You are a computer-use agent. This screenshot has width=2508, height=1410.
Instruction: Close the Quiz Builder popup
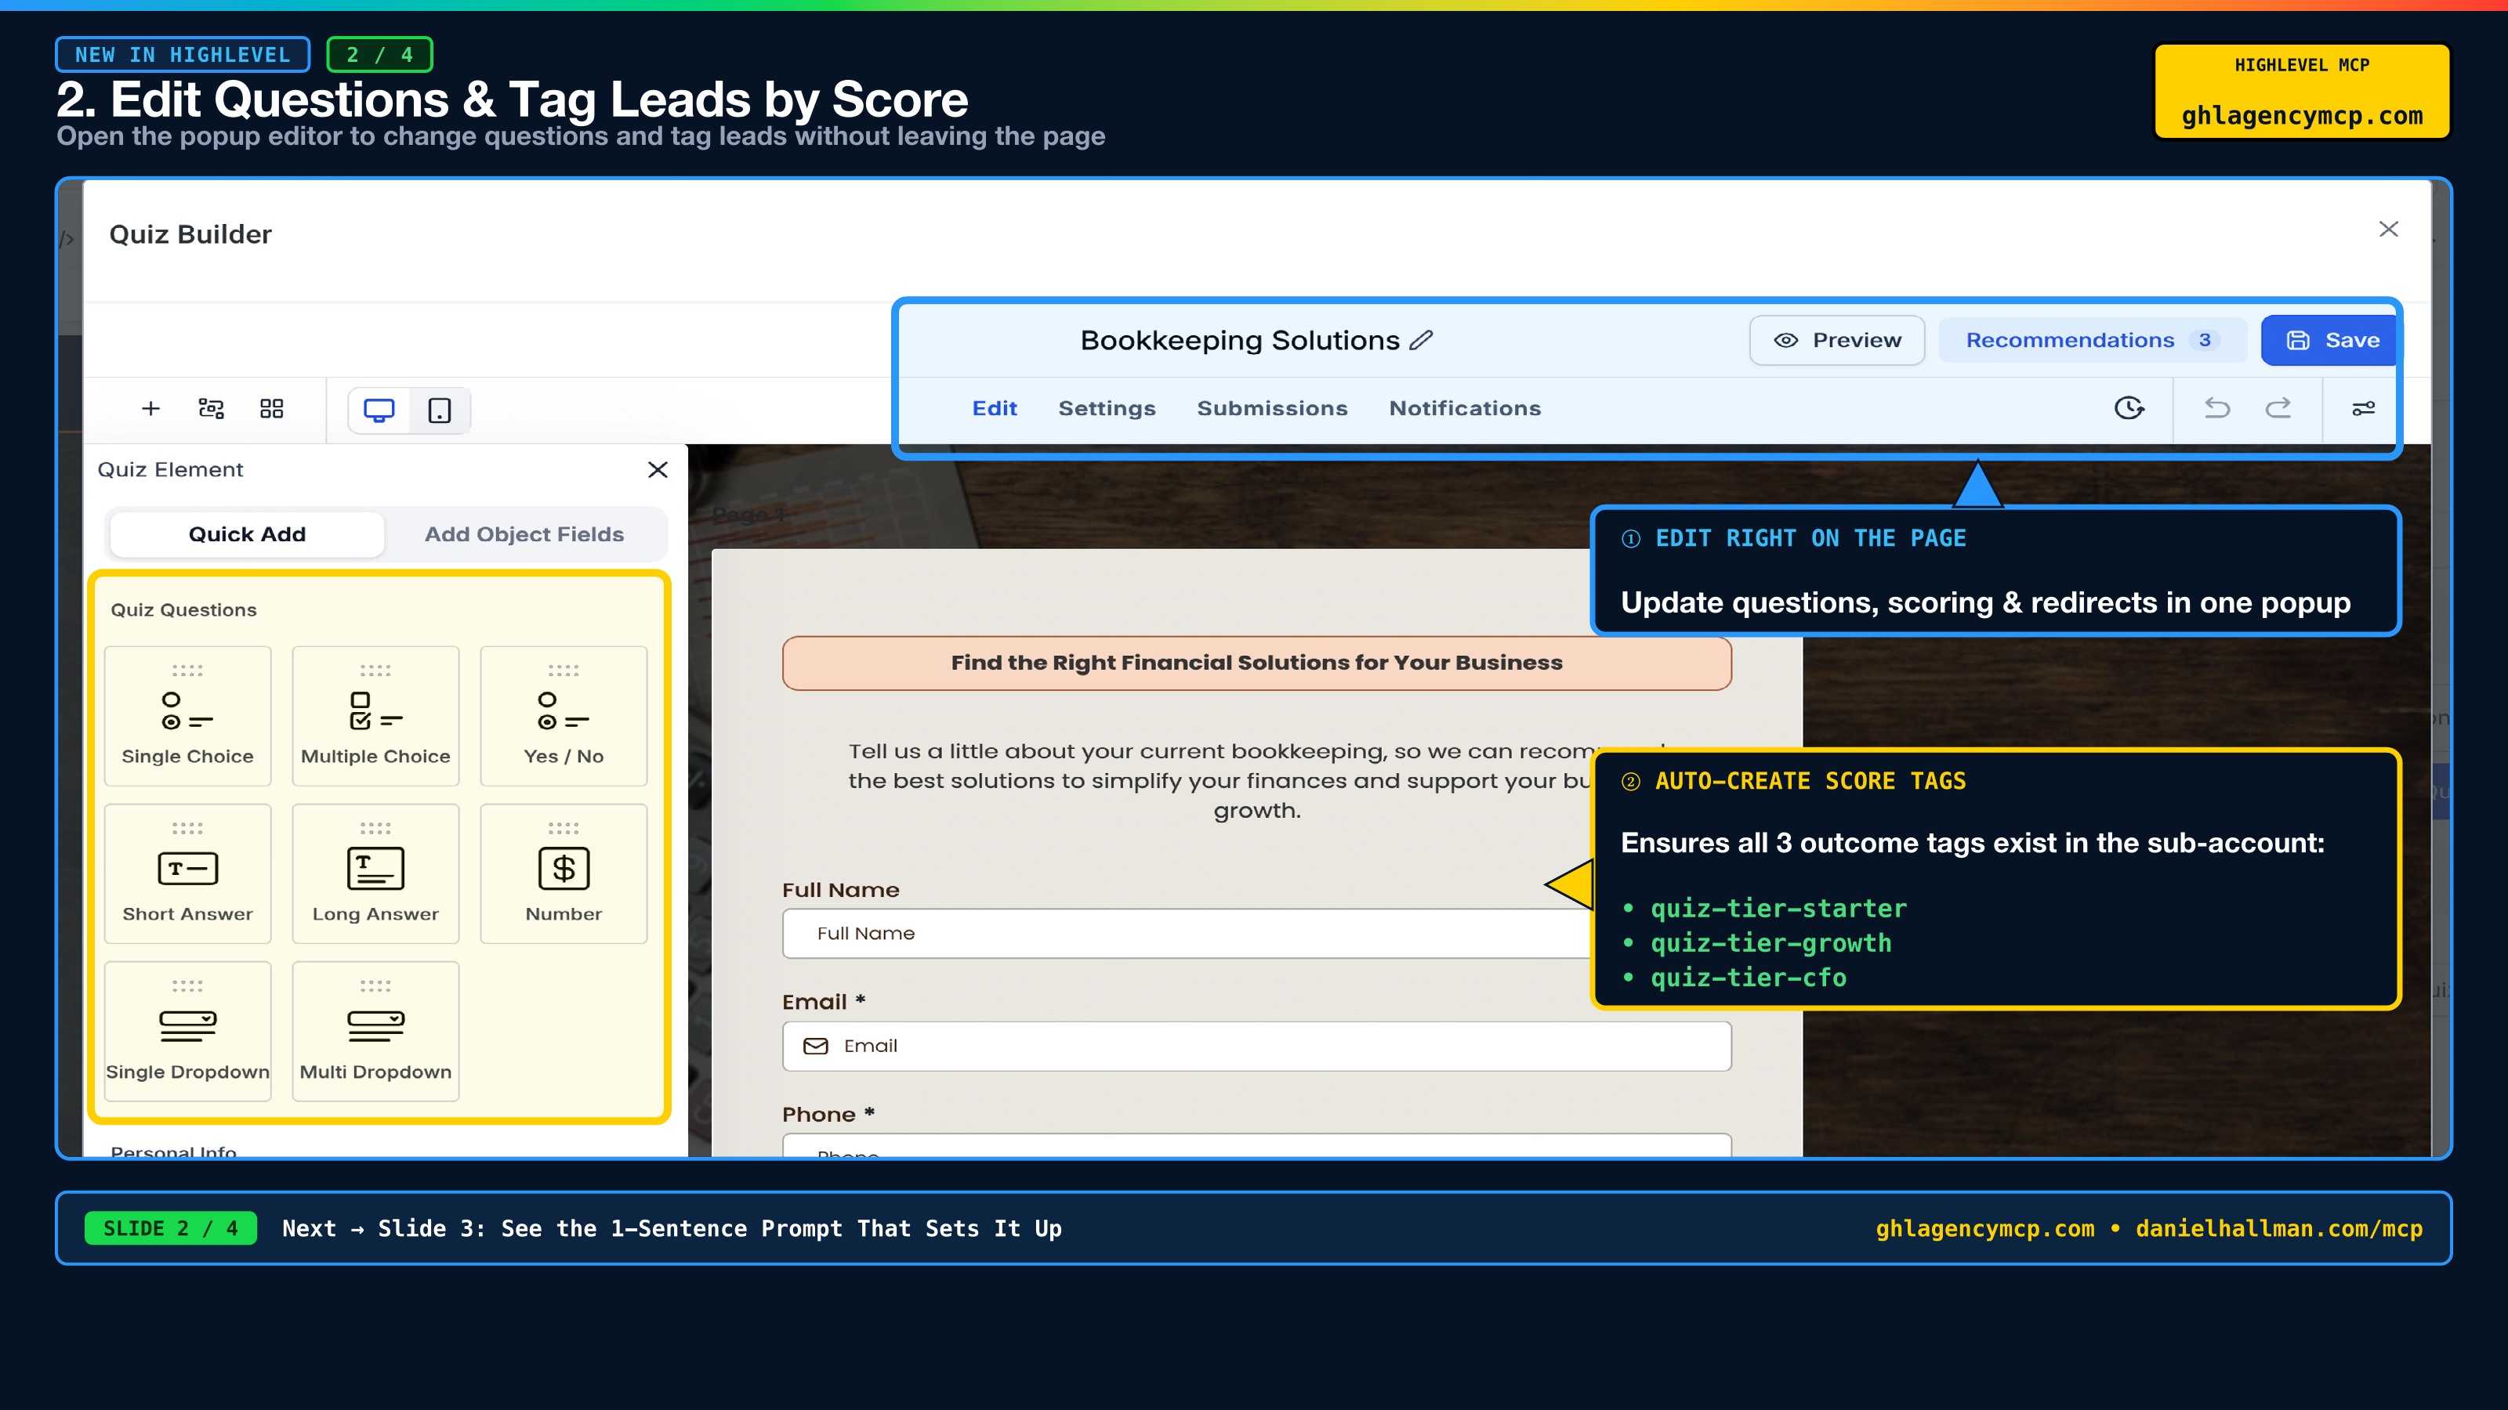pos(2388,229)
